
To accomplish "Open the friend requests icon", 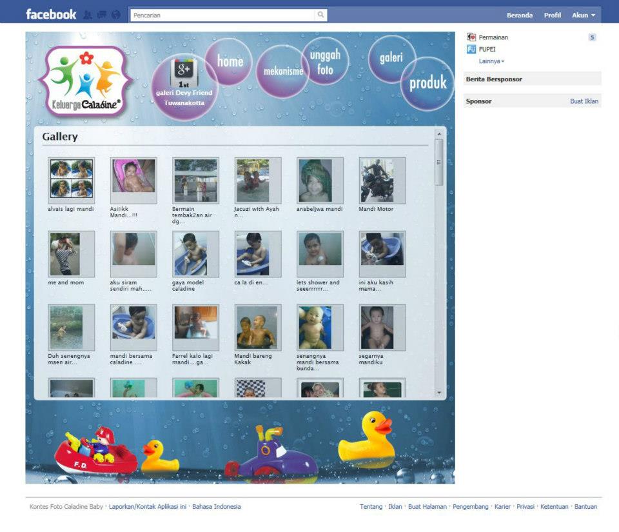I will pyautogui.click(x=88, y=15).
